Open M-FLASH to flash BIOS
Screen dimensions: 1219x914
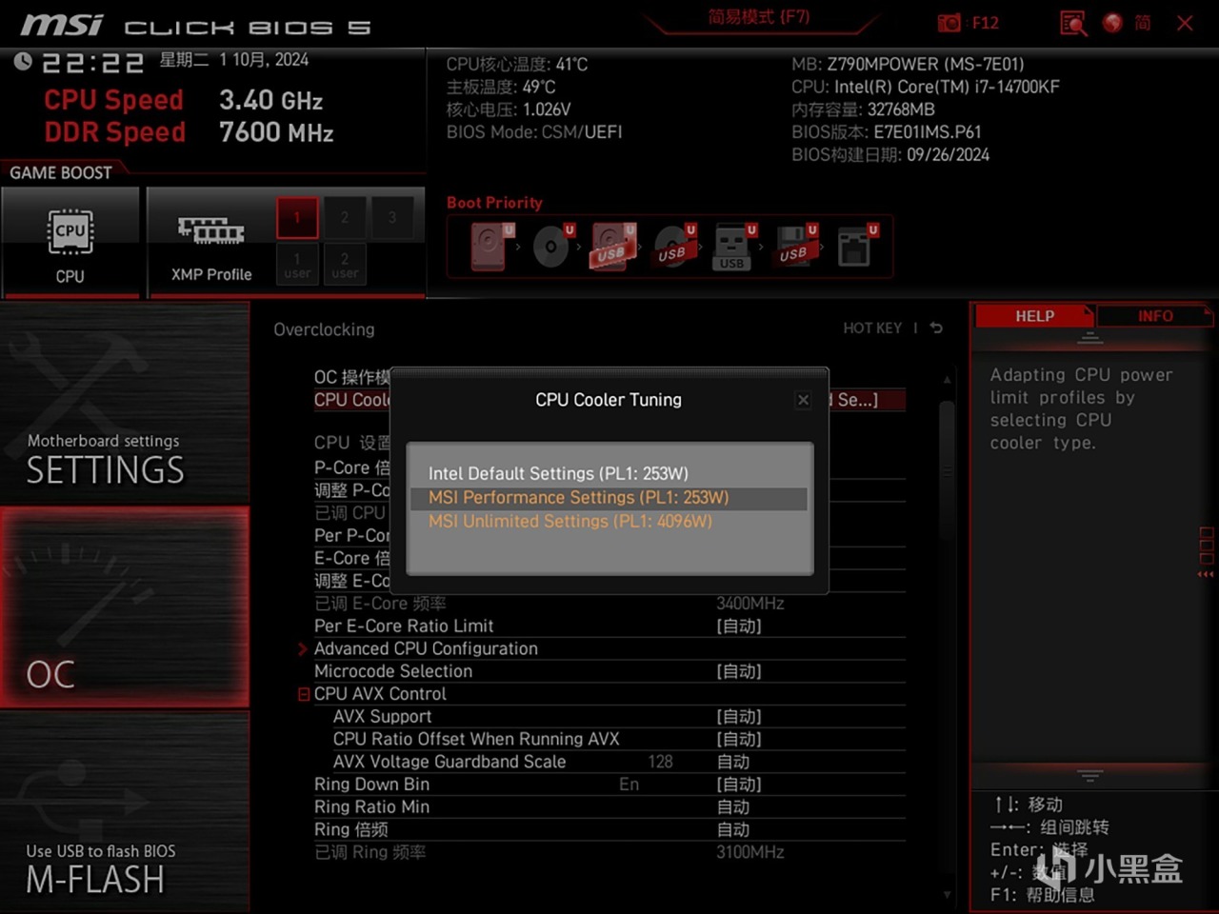125,812
